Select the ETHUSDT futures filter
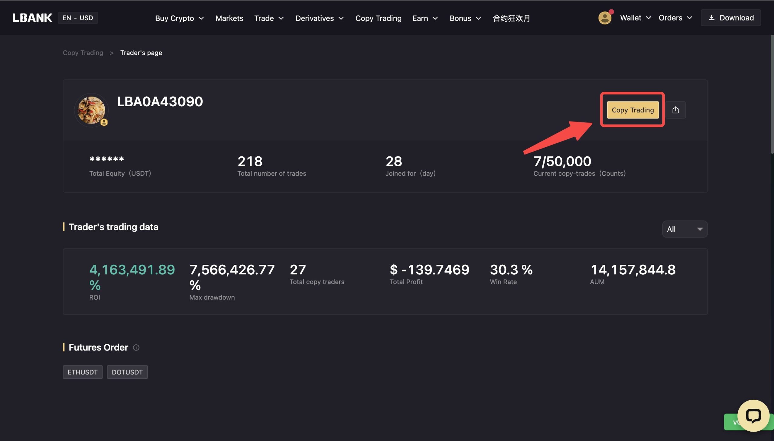774x441 pixels. pos(83,372)
